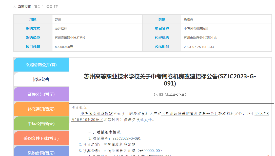Open the 采购意向公开(有) tab
The image size is (275, 156).
tap(41, 65)
